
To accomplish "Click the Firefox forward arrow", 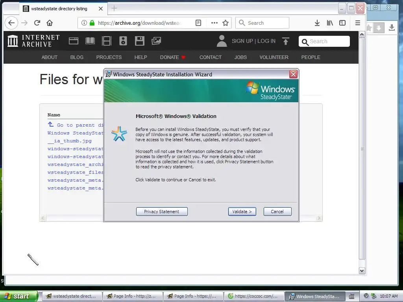I will click(x=24, y=23).
